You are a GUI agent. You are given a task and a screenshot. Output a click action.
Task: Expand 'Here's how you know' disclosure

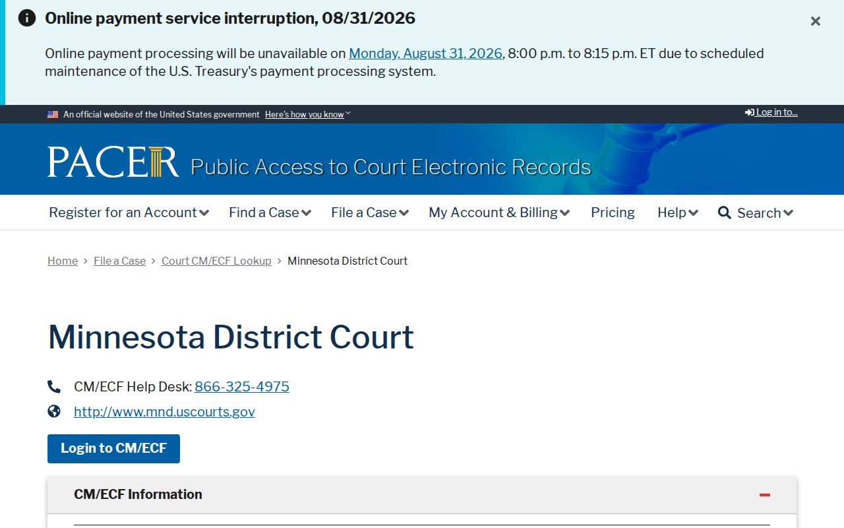coord(308,115)
